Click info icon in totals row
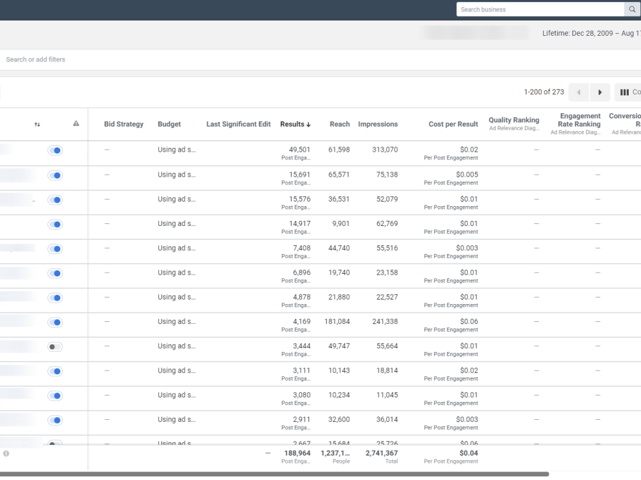This screenshot has width=641, height=480. click(6, 454)
